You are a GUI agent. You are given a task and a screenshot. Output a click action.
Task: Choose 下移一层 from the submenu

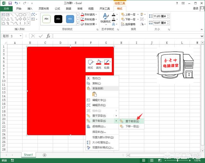pyautogui.click(x=132, y=126)
